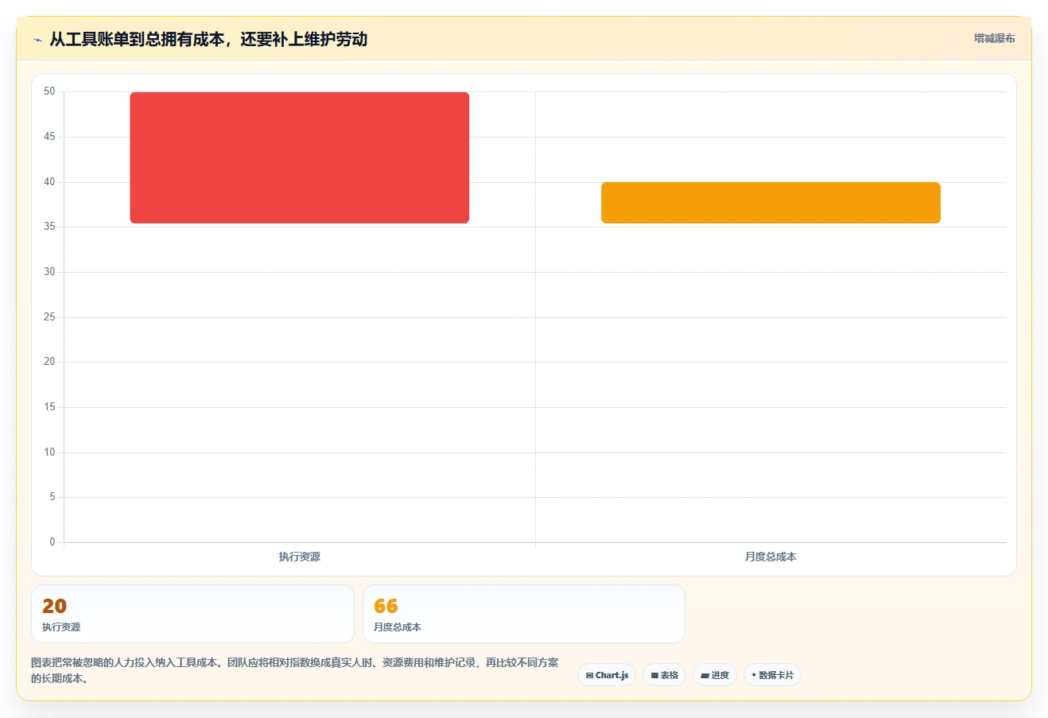The image size is (1048, 718).
Task: Click the red 执行资源 waterfall bar
Action: tap(300, 157)
